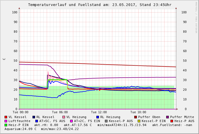Click the purple Puffer Mitte legend swatch

tap(167, 117)
